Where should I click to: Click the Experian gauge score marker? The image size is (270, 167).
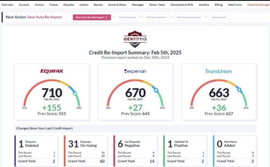coord(156,90)
